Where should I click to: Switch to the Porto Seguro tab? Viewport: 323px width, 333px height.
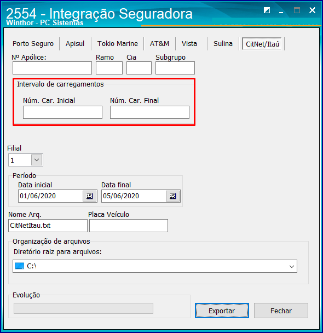pyautogui.click(x=33, y=44)
